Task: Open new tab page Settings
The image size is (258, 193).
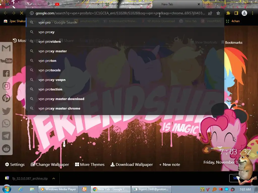Action: pyautogui.click(x=15, y=164)
